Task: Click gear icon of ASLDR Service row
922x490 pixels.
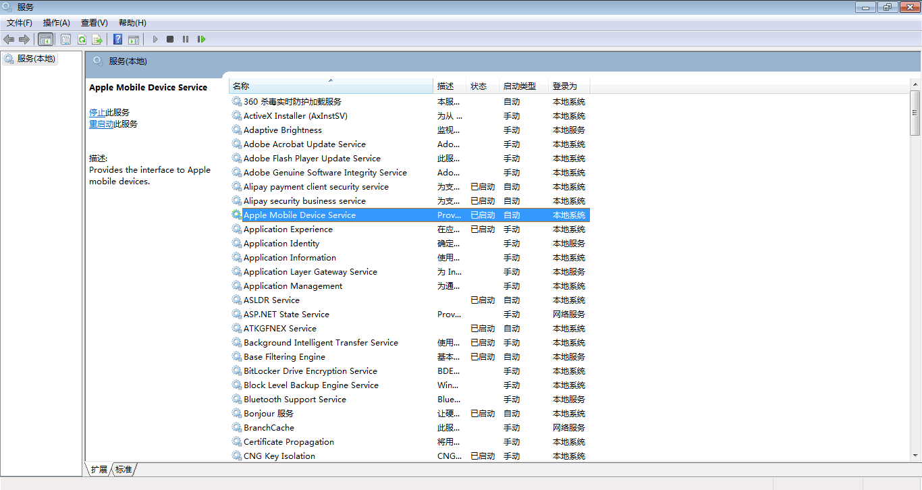Action: coord(237,300)
